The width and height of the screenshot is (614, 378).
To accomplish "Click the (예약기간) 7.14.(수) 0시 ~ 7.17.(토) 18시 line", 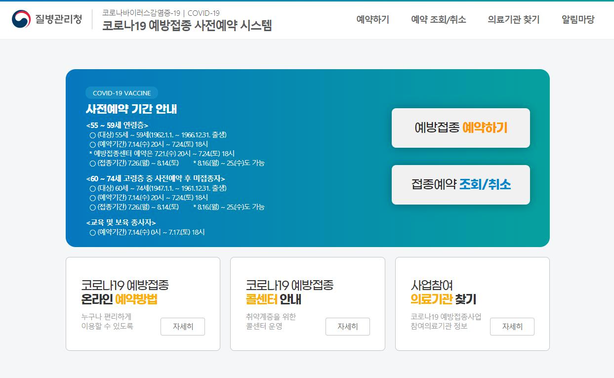I will pos(147,232).
